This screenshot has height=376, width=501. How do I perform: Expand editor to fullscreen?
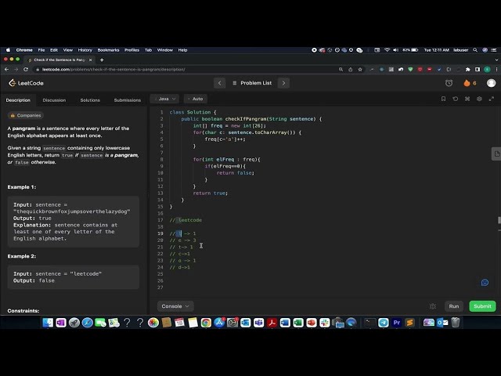tap(492, 99)
